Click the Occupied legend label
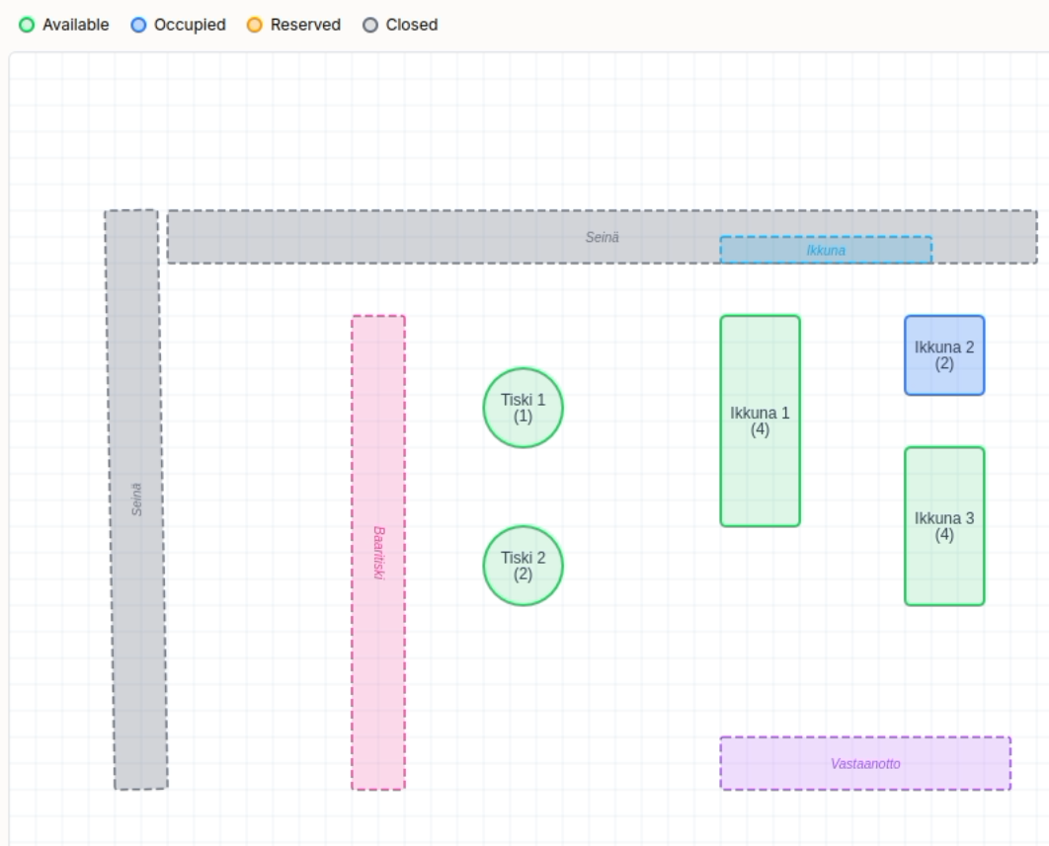1049x846 pixels. click(x=190, y=25)
